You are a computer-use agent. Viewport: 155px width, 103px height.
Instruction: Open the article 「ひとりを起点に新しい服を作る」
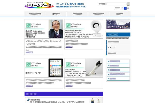click(x=56, y=102)
